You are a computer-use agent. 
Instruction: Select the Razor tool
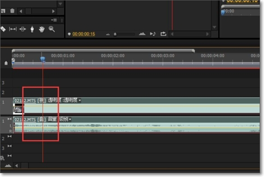click(x=3, y=29)
